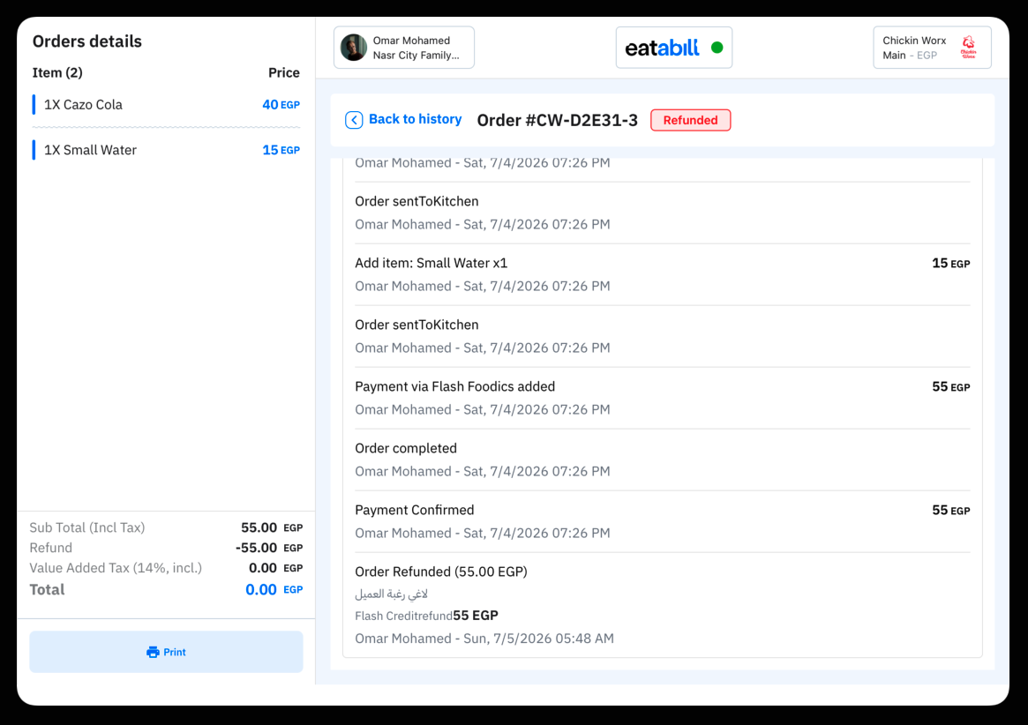This screenshot has height=725, width=1028.
Task: Open the Chickin Worx Main branch selector
Action: point(933,48)
